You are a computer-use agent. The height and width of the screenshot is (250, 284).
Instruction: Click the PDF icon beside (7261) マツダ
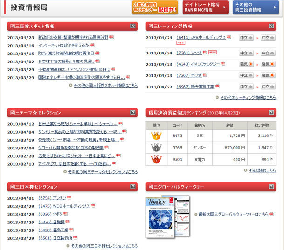pyautogui.click(x=204, y=52)
